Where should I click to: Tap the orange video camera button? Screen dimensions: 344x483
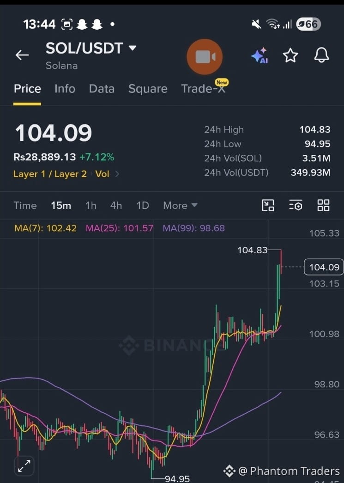(x=205, y=57)
